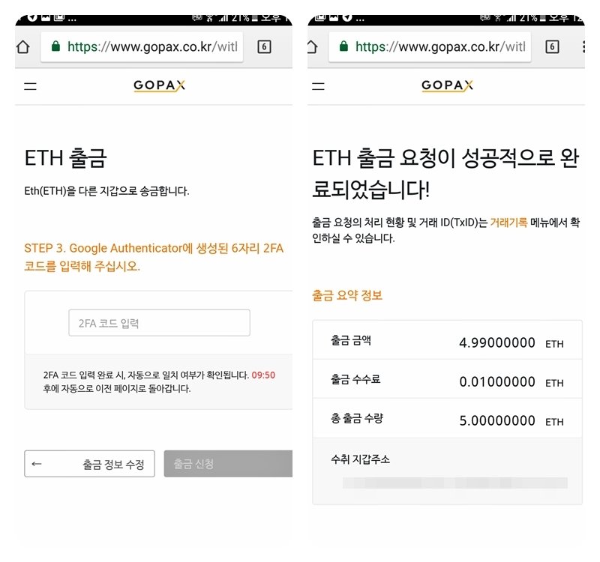Open the 거래기록 link

point(508,222)
